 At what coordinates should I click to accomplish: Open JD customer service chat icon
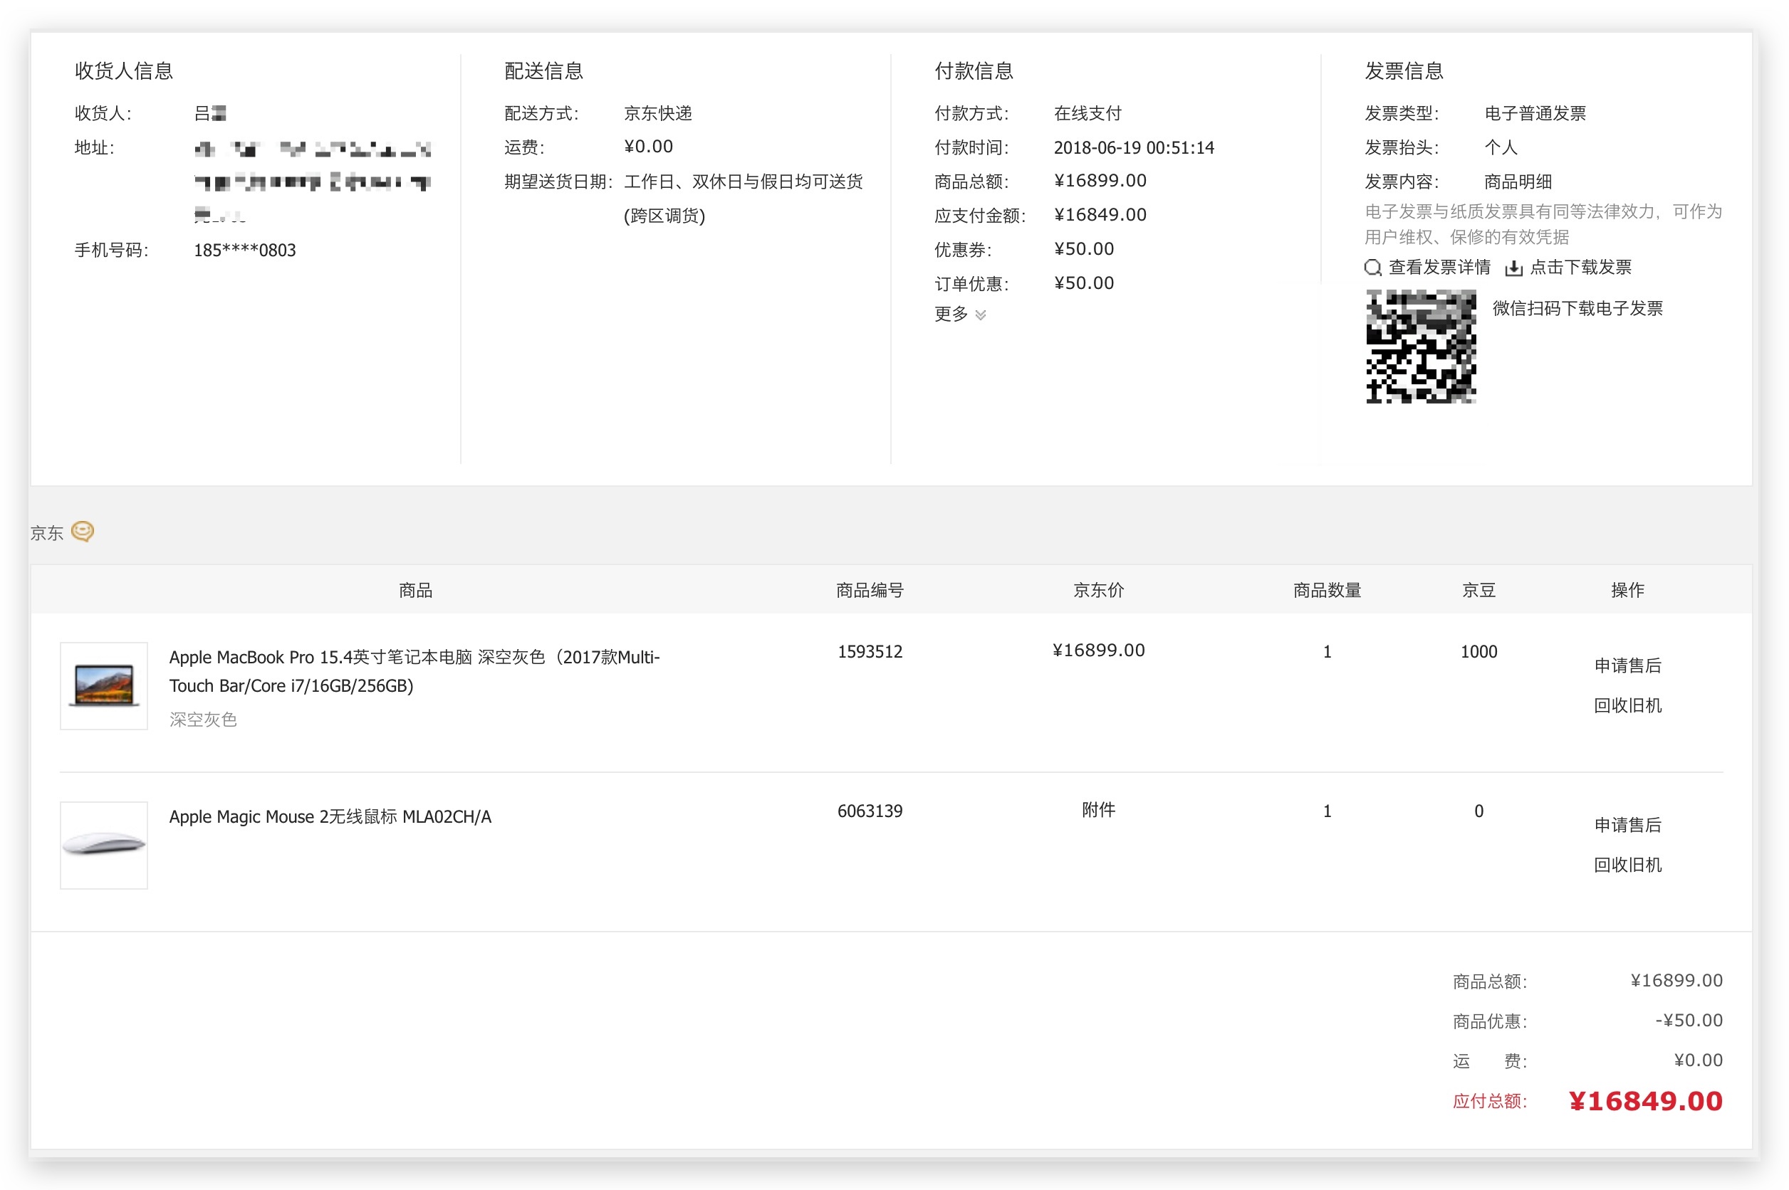pyautogui.click(x=82, y=531)
